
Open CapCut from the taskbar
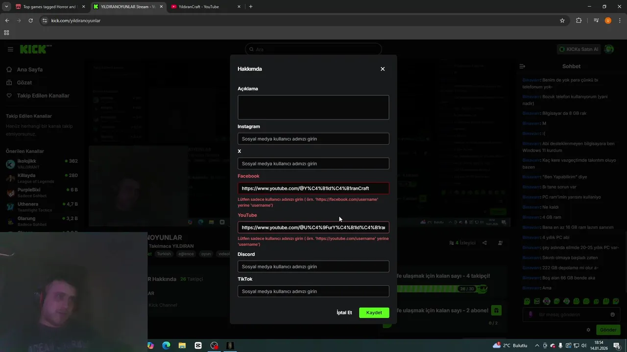pos(198,346)
